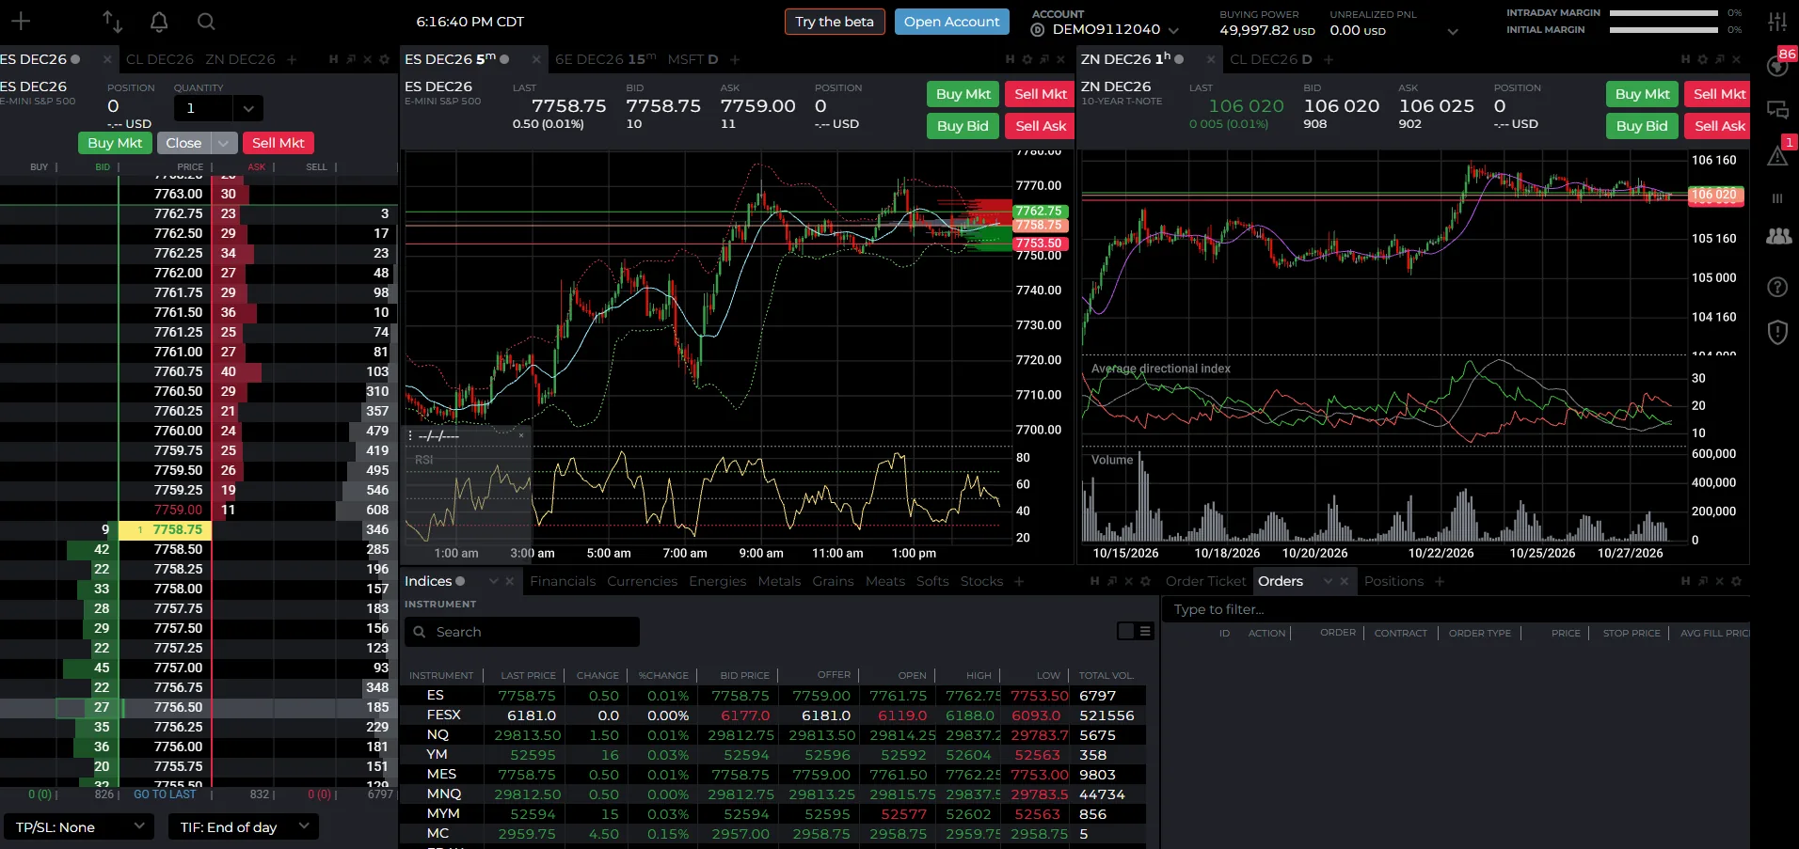Screen dimensions: 1799x849
Task: Open the TP/SL: None dropdown
Action: 78,826
